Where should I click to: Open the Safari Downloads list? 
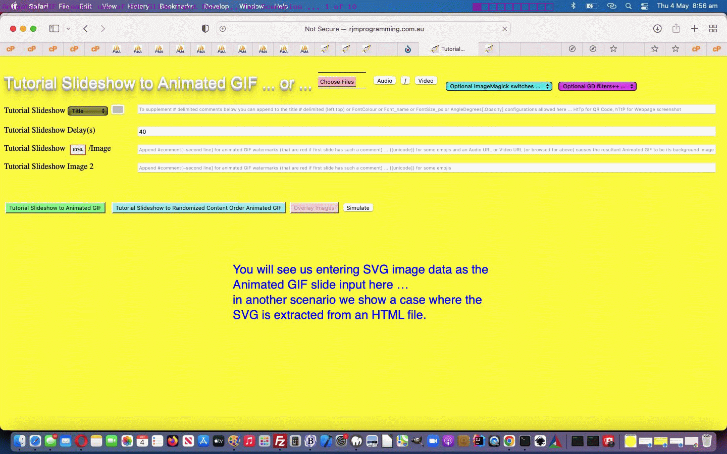pyautogui.click(x=657, y=29)
